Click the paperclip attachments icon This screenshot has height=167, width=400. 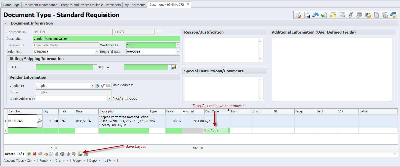pos(350,15)
